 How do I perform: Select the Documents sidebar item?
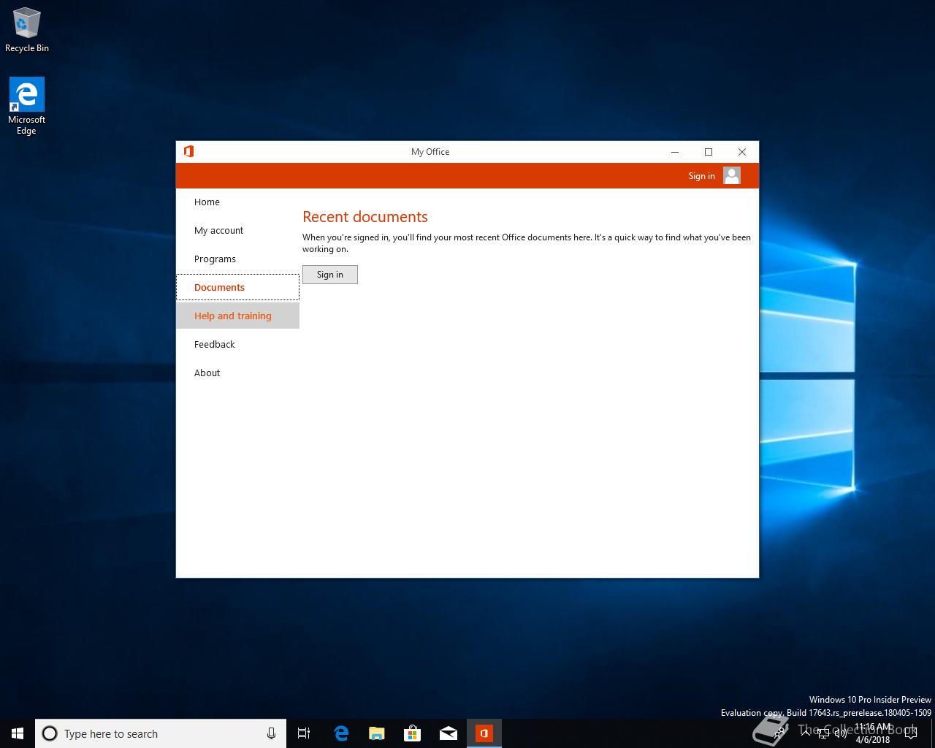(237, 287)
